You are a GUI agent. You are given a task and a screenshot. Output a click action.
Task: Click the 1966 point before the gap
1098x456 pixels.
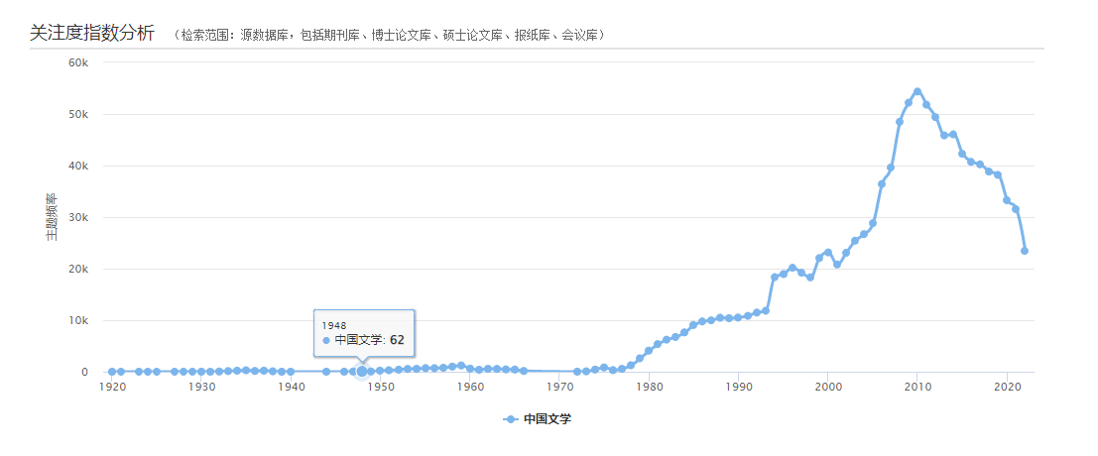click(x=524, y=371)
